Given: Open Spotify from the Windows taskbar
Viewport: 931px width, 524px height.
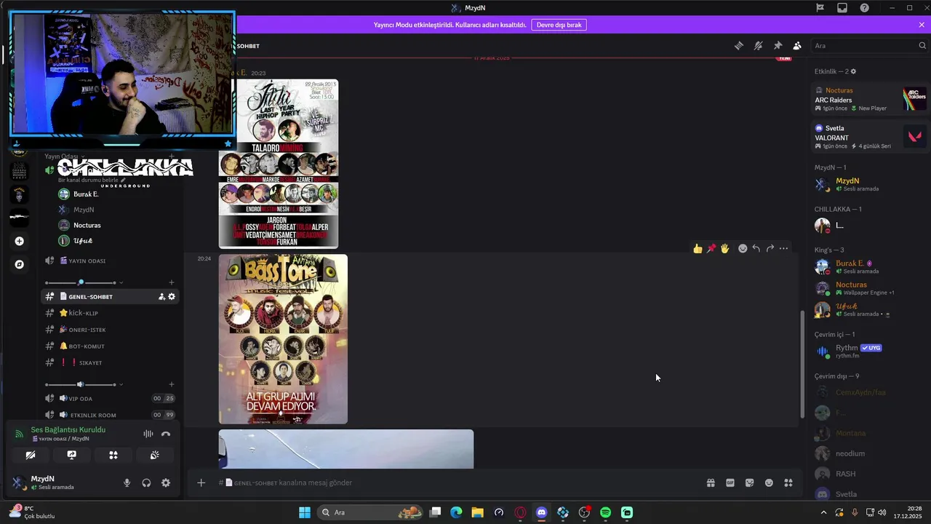Looking at the screenshot, I should pos(606,512).
